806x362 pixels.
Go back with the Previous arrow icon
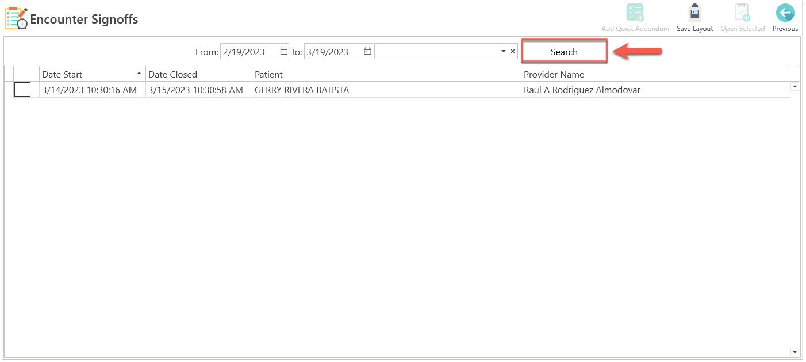click(x=785, y=13)
